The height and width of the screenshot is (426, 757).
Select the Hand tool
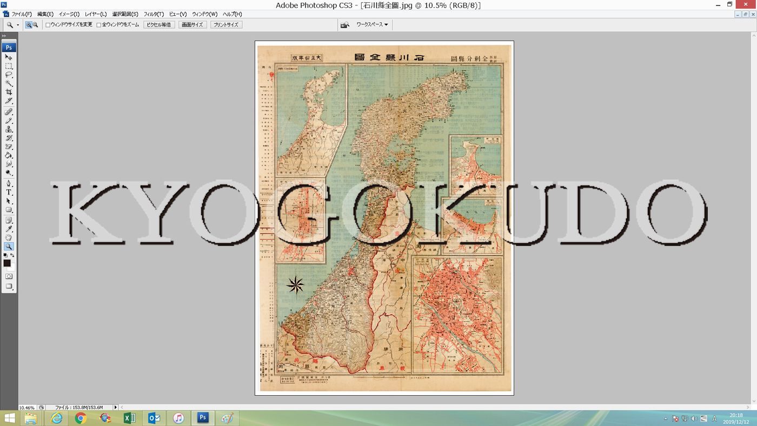click(9, 238)
